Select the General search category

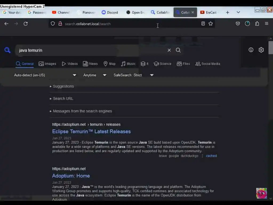(x=25, y=64)
